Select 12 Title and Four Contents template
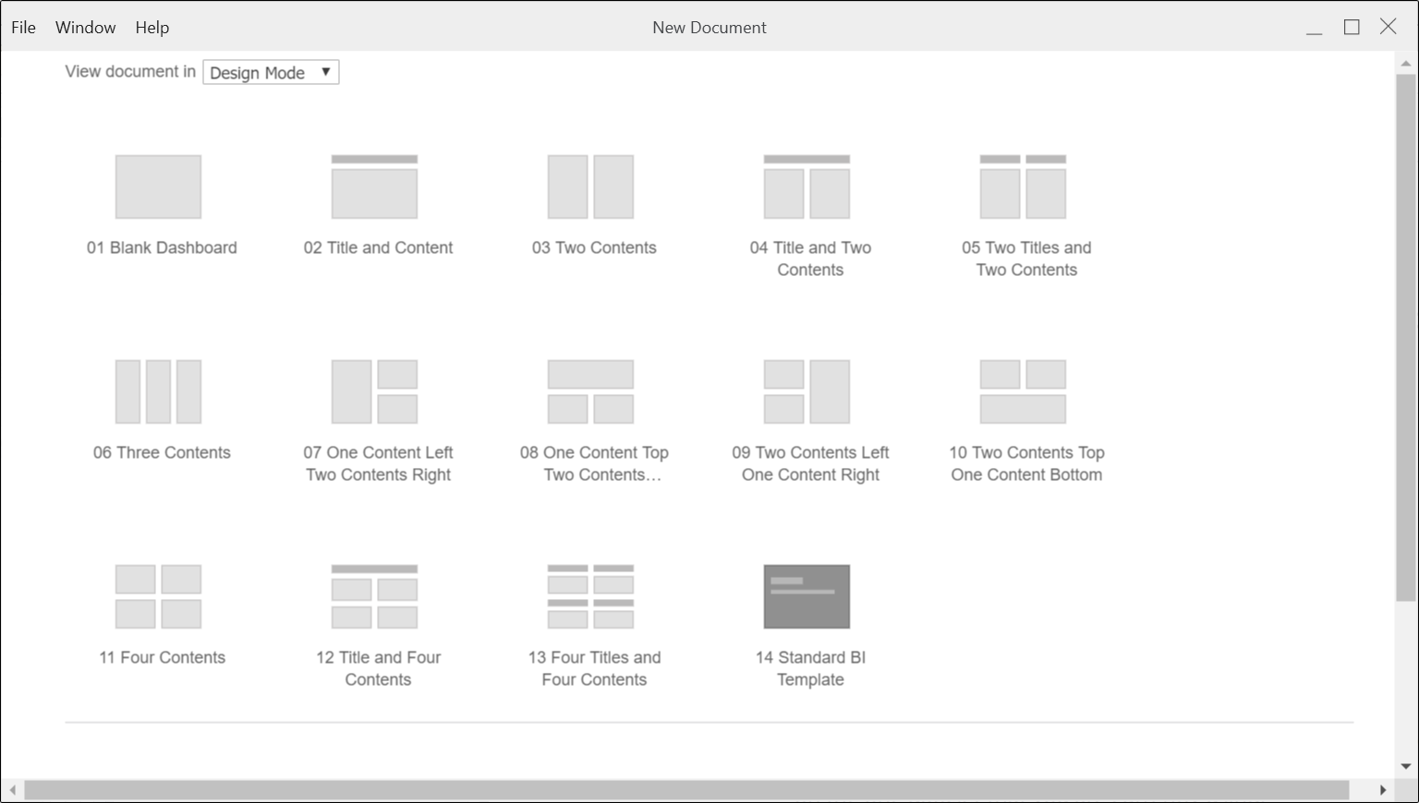 click(x=374, y=597)
